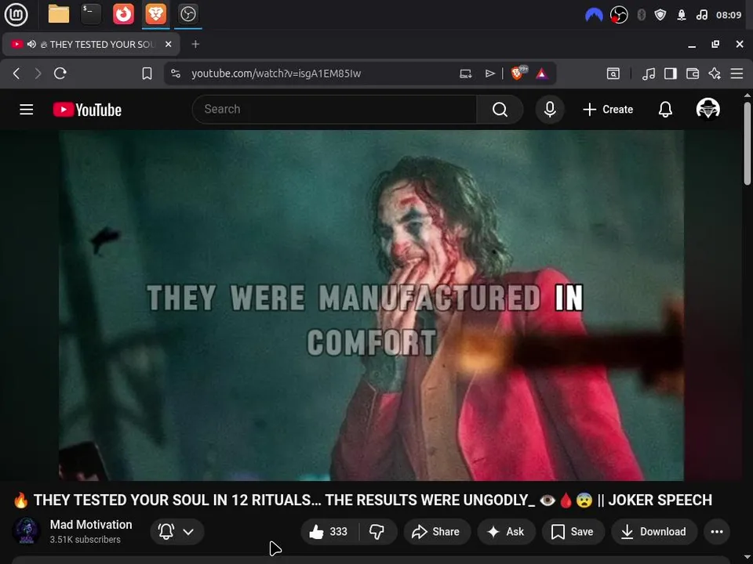Image resolution: width=753 pixels, height=564 pixels.
Task: Close the YouTube browser tab
Action: [x=168, y=44]
